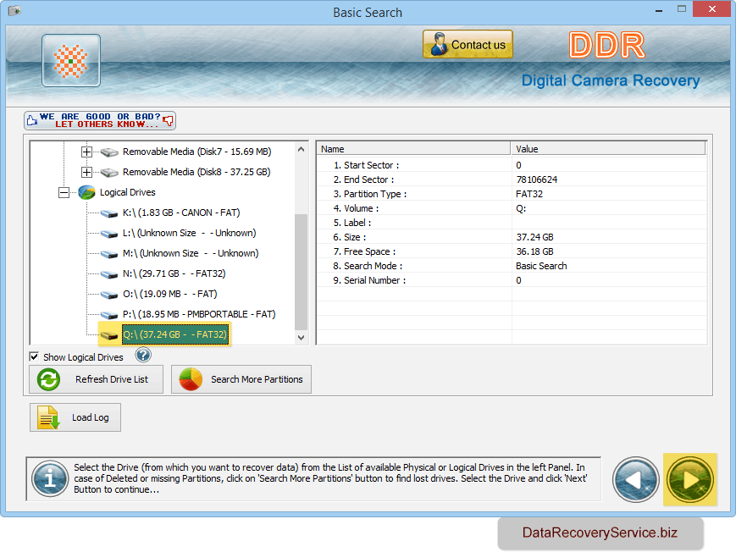This screenshot has width=736, height=552.
Task: Go Back with left arrow button
Action: coord(636,480)
